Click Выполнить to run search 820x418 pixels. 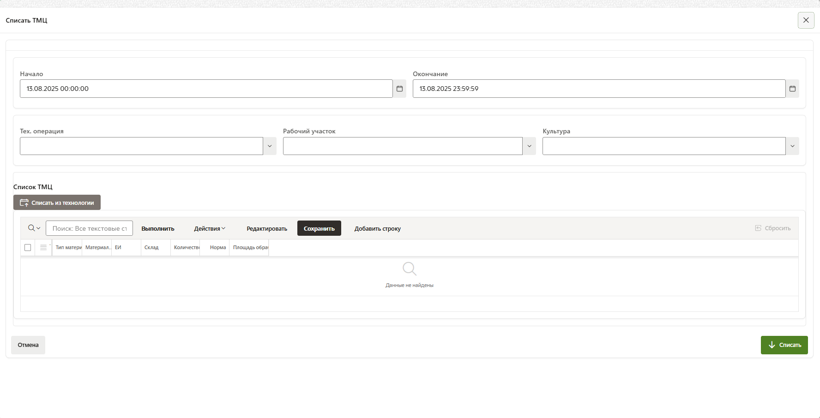tap(158, 228)
